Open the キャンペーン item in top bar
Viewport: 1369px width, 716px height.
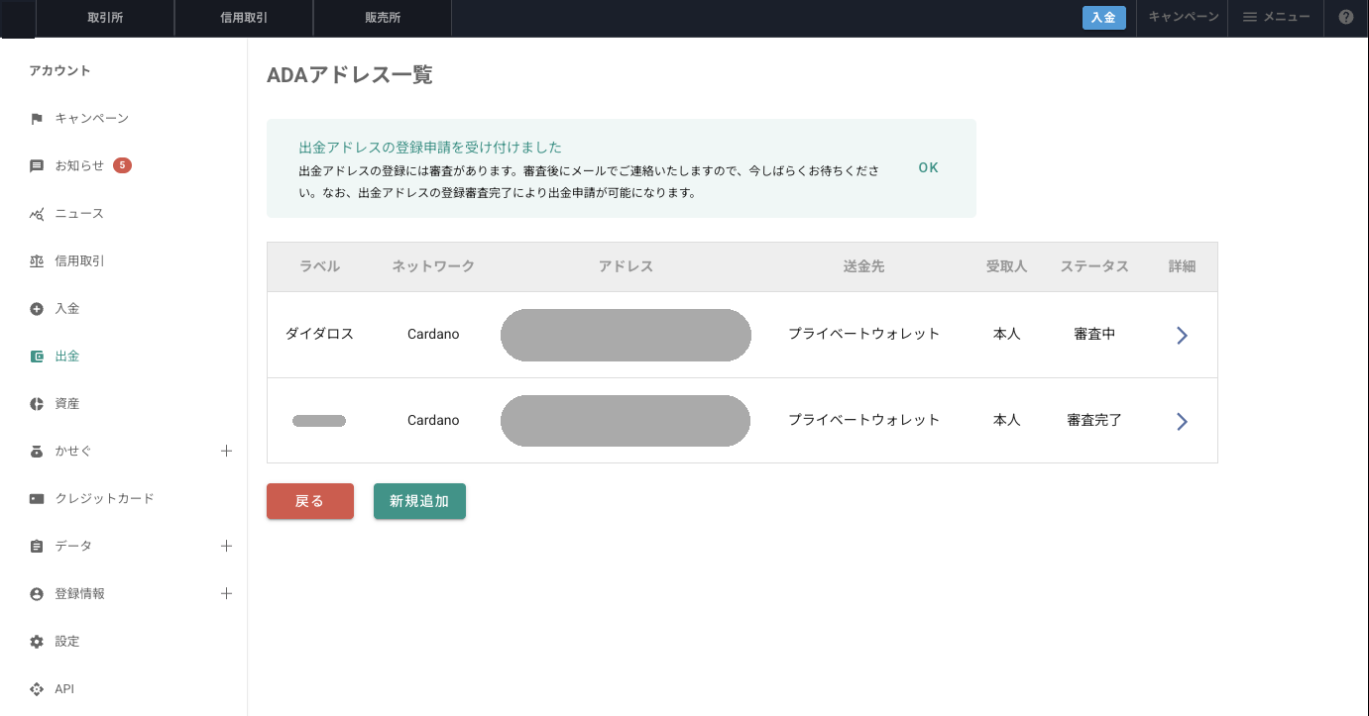click(1184, 17)
